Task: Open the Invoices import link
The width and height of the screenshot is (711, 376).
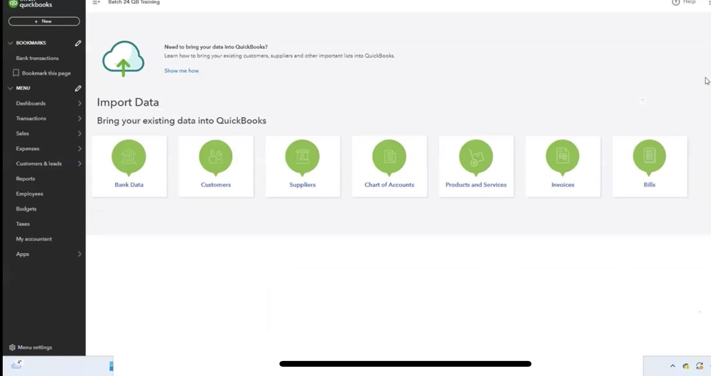Action: (x=563, y=185)
